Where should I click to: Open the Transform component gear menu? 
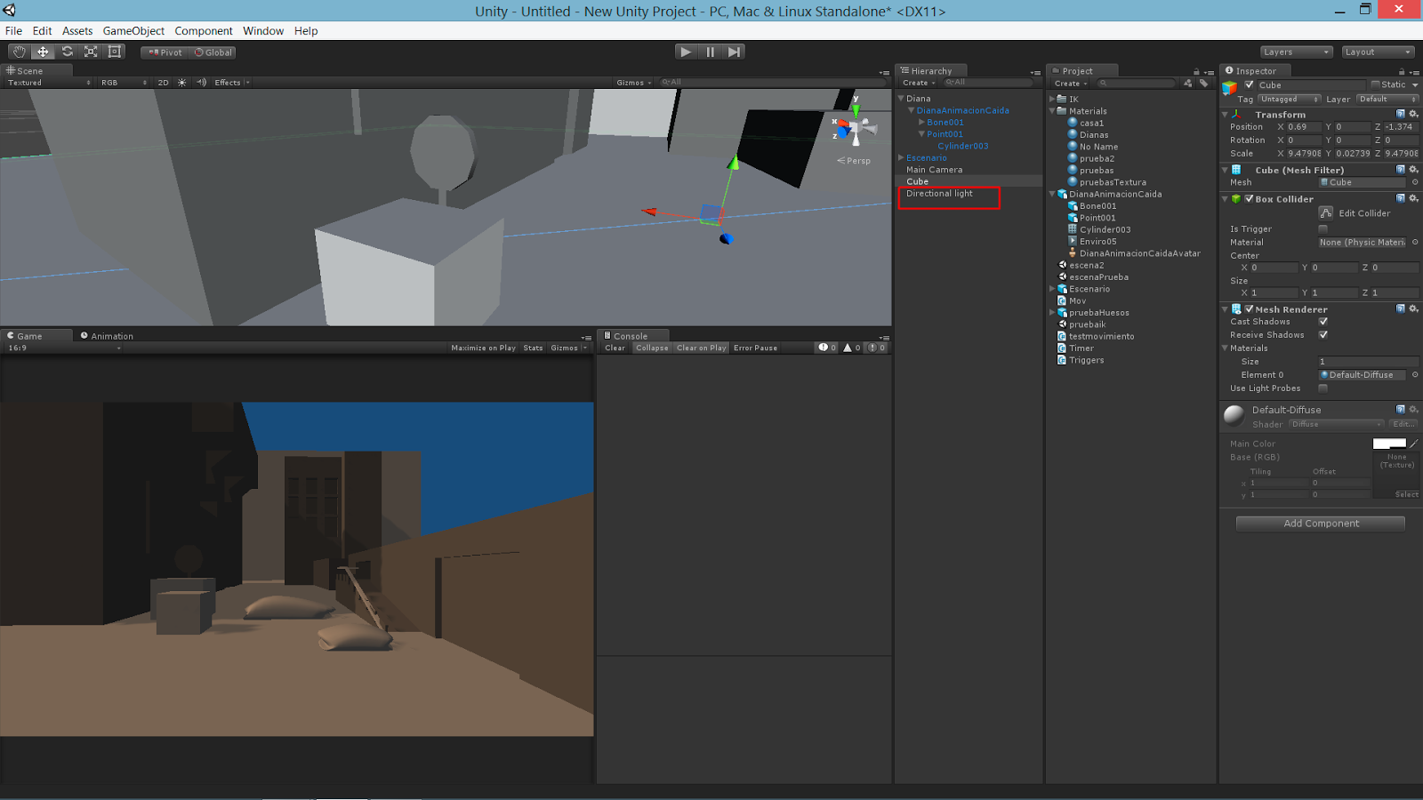pos(1413,114)
